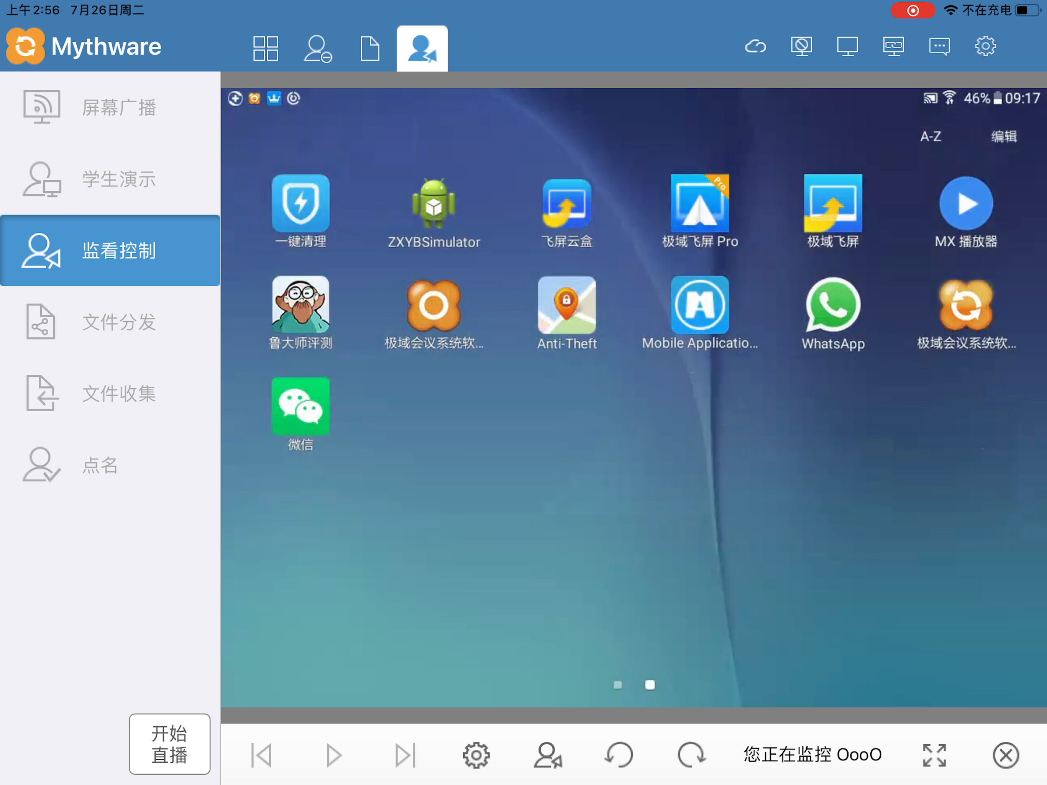1047x785 pixels.
Task: Click the remote control user icon in bottom bar
Action: point(548,755)
